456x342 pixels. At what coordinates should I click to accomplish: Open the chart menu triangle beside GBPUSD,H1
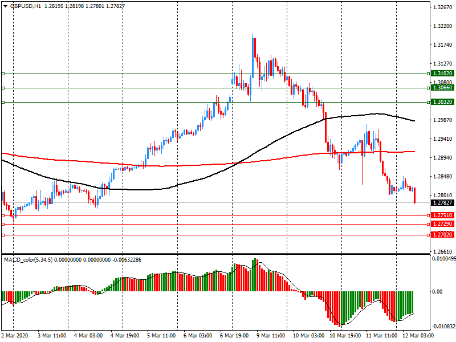pyautogui.click(x=6, y=6)
